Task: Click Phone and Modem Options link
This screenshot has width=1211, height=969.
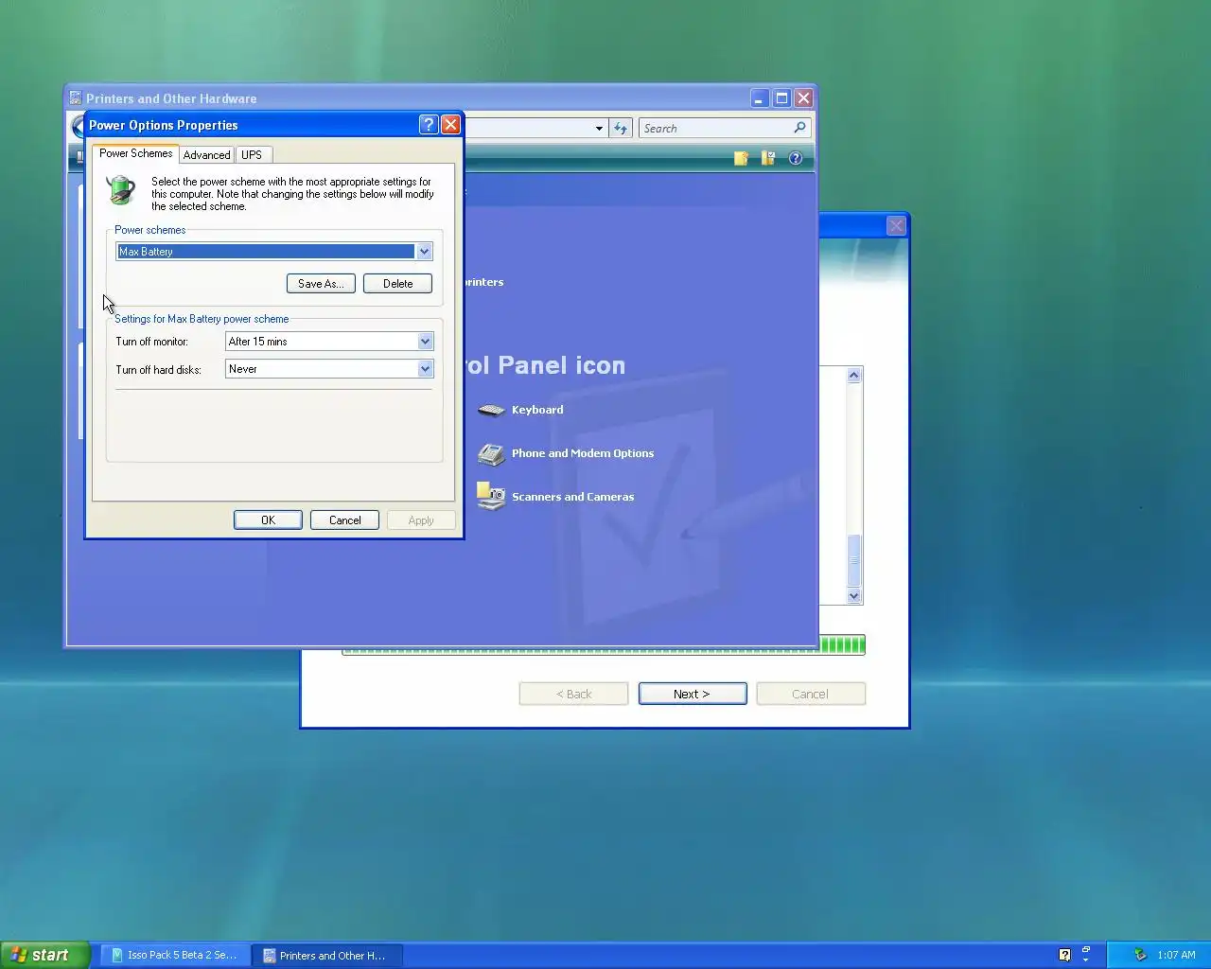Action: click(583, 453)
